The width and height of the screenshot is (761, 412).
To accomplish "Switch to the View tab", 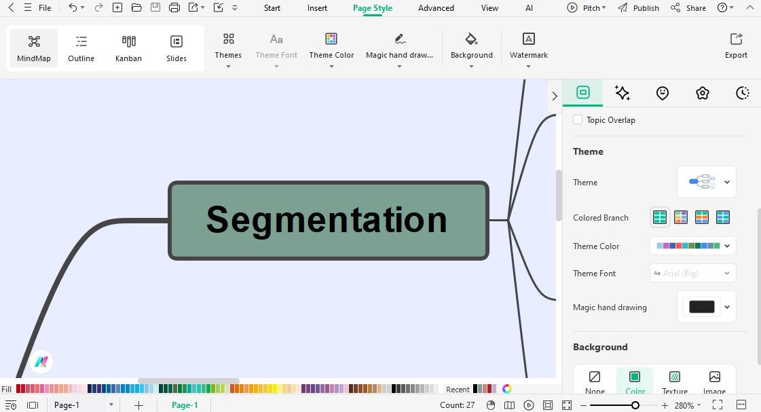I will (489, 7).
